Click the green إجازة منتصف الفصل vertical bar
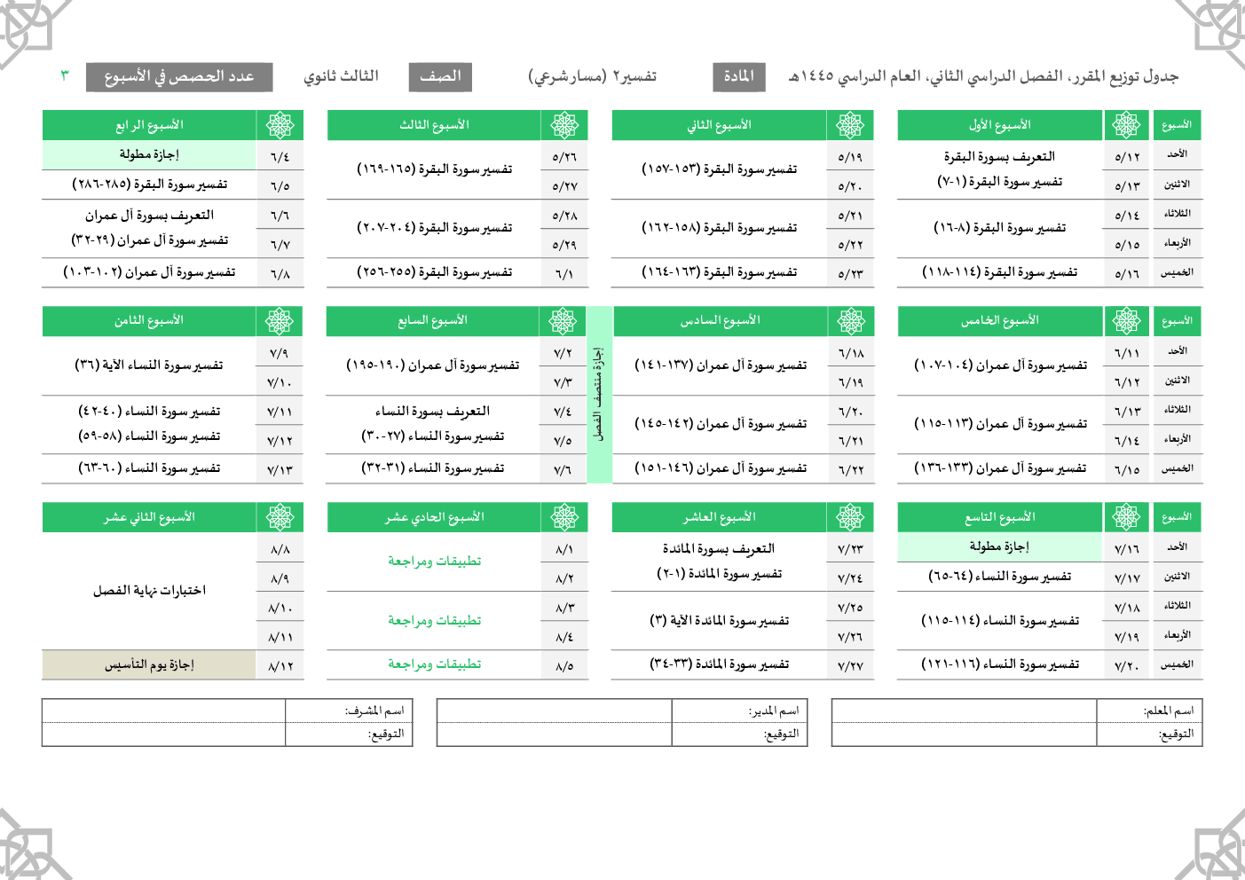1245x880 pixels. coord(600,395)
